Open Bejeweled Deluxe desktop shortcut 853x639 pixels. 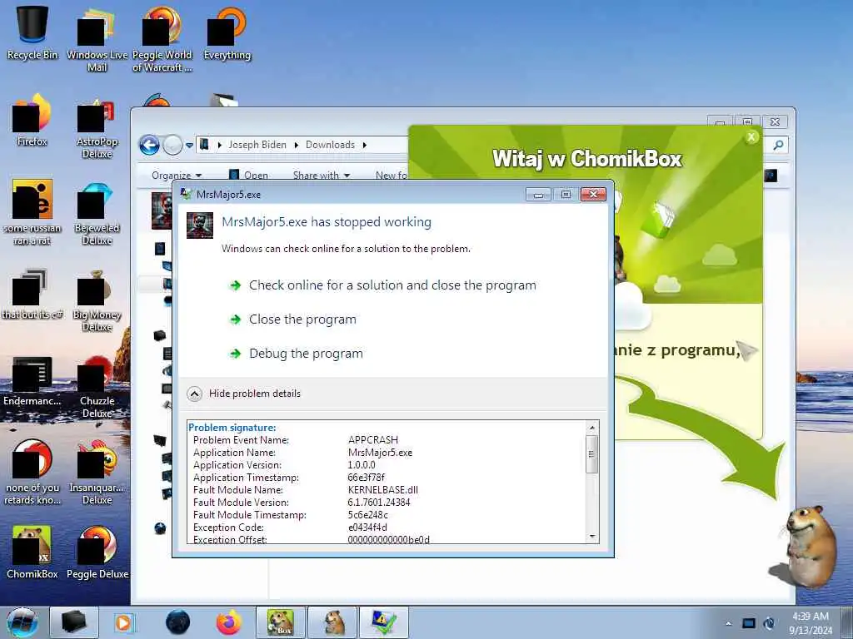97,213
